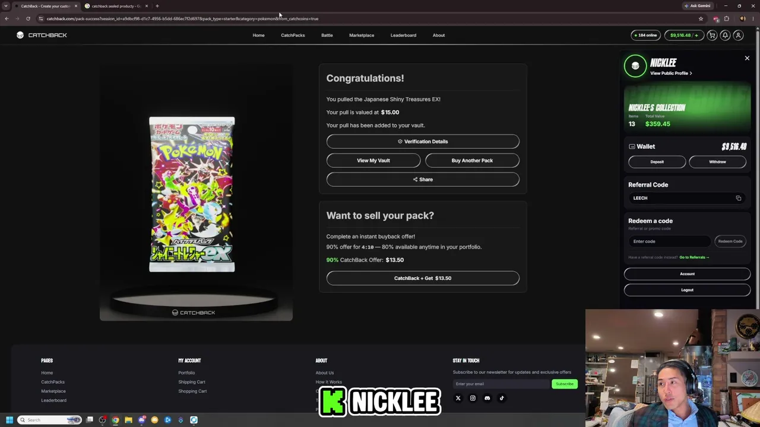Open the browser extensions icon

[x=726, y=18]
